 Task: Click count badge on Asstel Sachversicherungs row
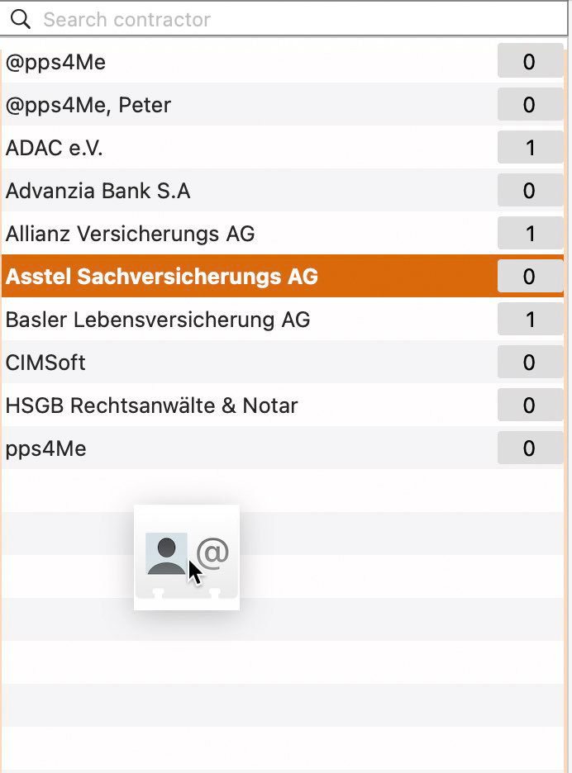(530, 276)
